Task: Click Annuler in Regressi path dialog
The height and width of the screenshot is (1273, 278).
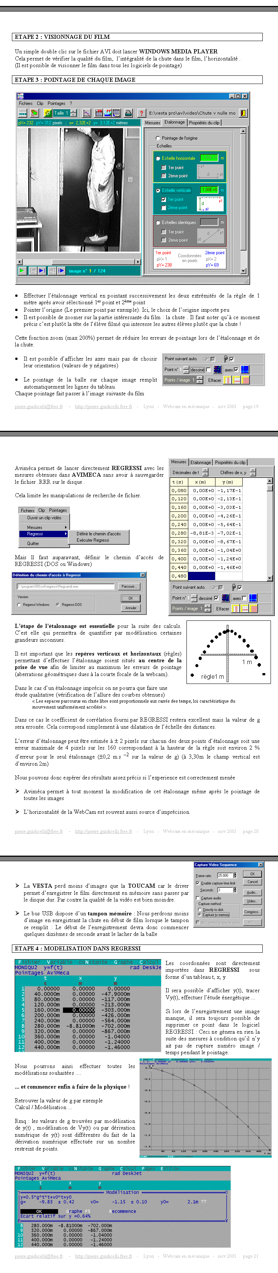Action: coord(131,608)
